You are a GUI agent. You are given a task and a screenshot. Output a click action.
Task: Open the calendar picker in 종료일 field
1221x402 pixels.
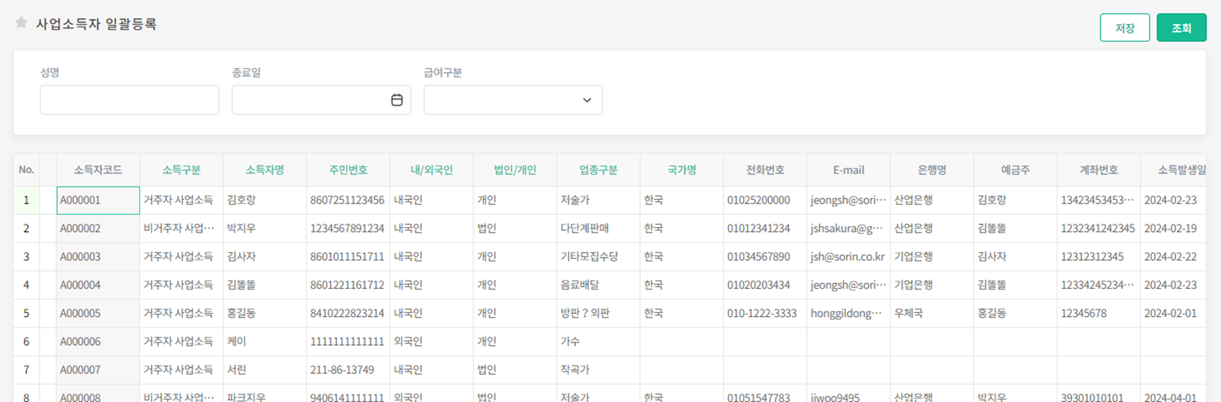pos(397,100)
